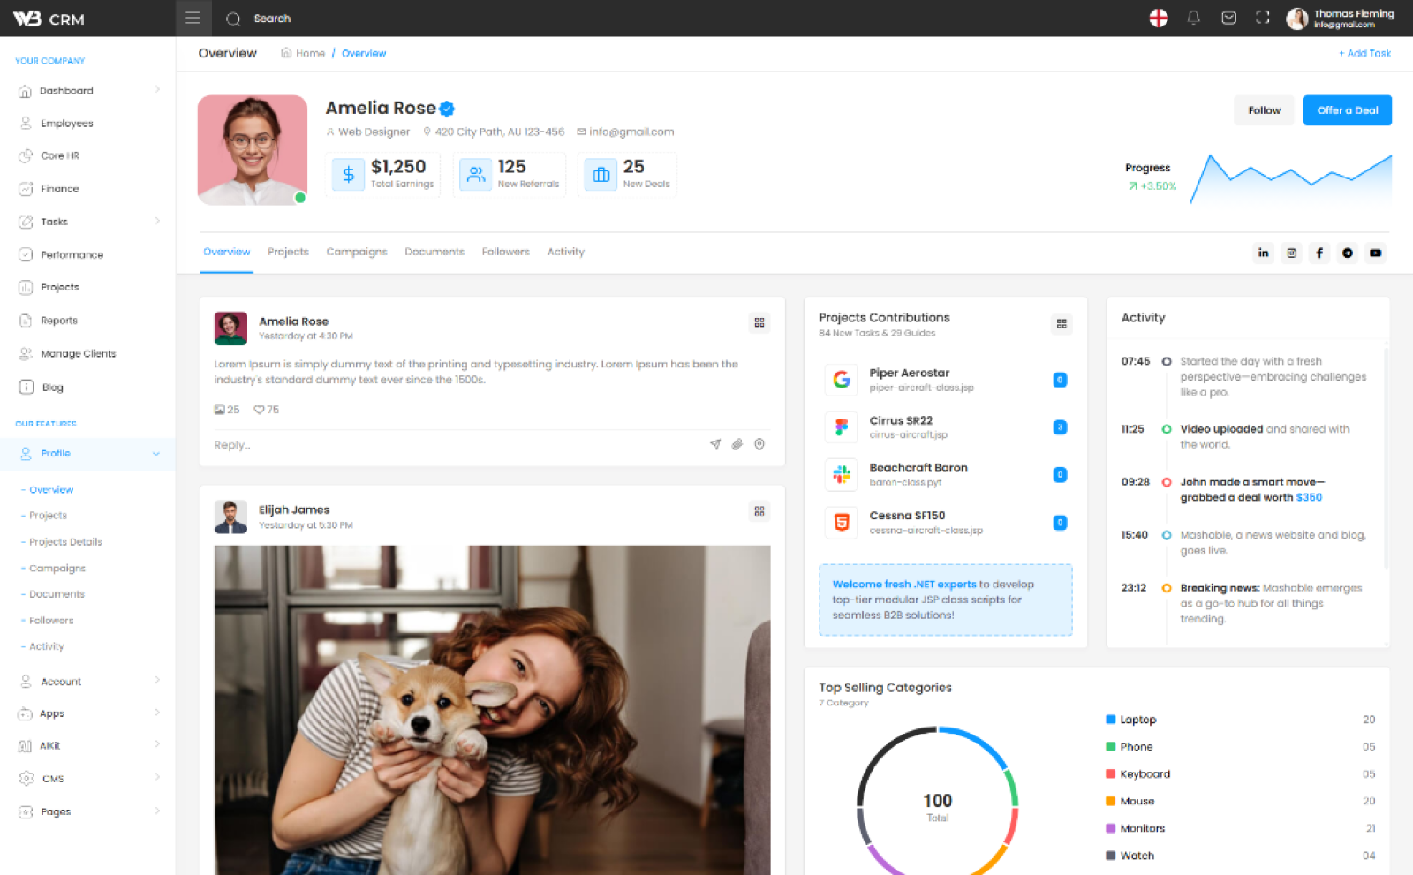Open Projects Details in Profile submenu
The width and height of the screenshot is (1413, 875).
pyautogui.click(x=65, y=542)
